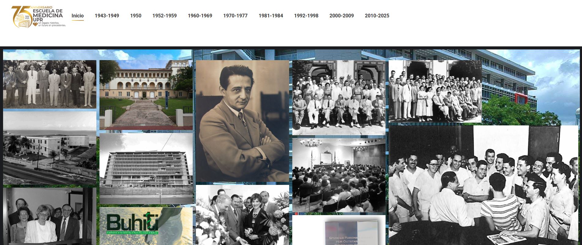Select the 2000-2009 navigation item
This screenshot has width=582, height=245.
341,16
